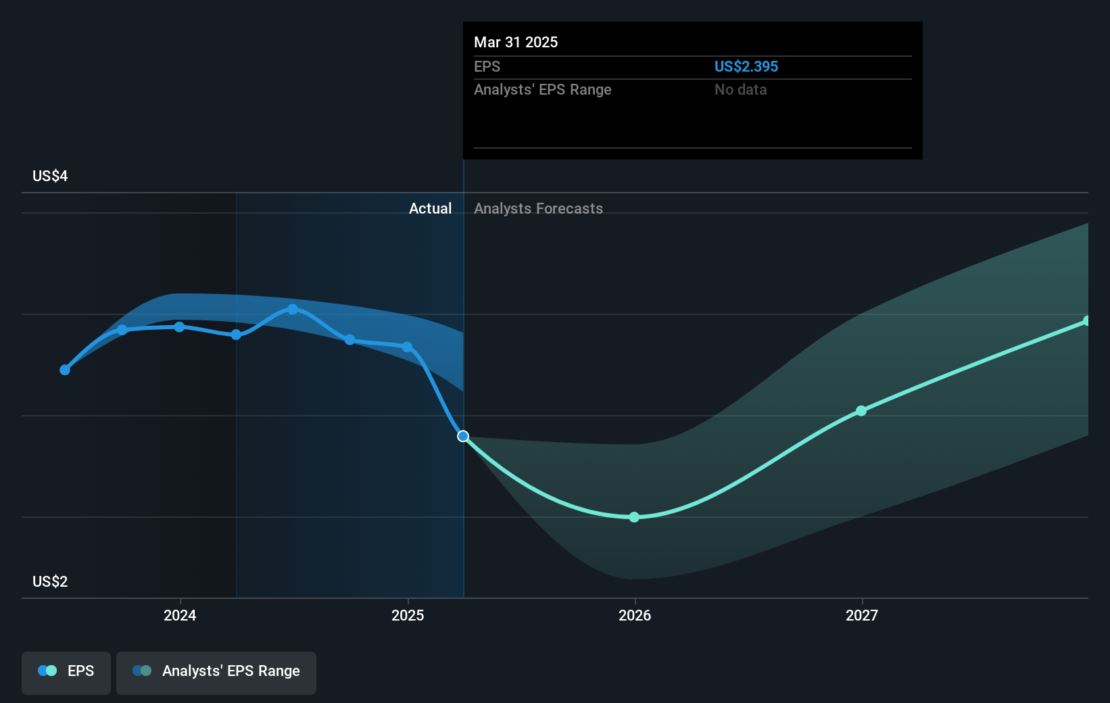Screen dimensions: 1110x703
Task: Toggle the Analysts' EPS Range legend
Action: click(216, 673)
